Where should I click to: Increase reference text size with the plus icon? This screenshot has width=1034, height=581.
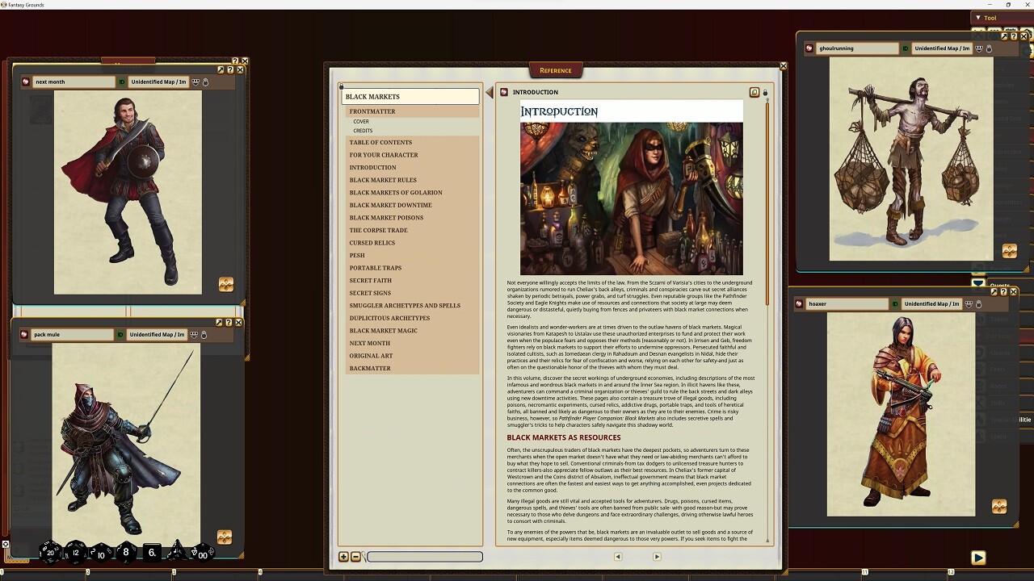[x=343, y=557]
